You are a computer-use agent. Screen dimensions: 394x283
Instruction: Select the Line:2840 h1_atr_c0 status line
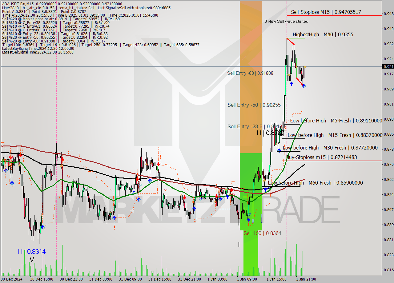point(86,8)
